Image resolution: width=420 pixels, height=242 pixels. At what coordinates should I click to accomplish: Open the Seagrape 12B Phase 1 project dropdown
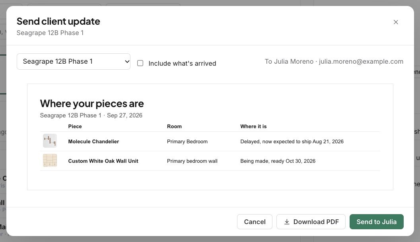tap(74, 61)
